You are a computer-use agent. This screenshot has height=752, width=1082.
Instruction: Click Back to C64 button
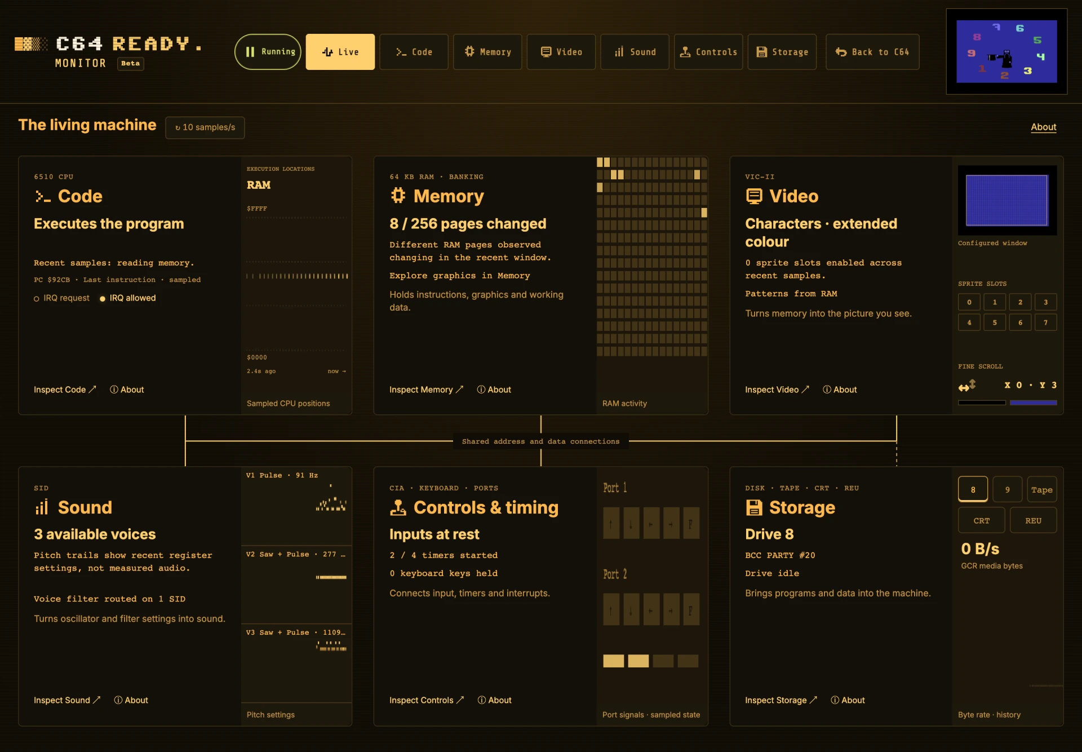(872, 52)
